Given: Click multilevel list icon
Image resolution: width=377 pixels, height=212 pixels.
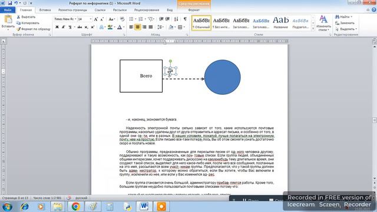Looking at the screenshot, I should [150, 19].
